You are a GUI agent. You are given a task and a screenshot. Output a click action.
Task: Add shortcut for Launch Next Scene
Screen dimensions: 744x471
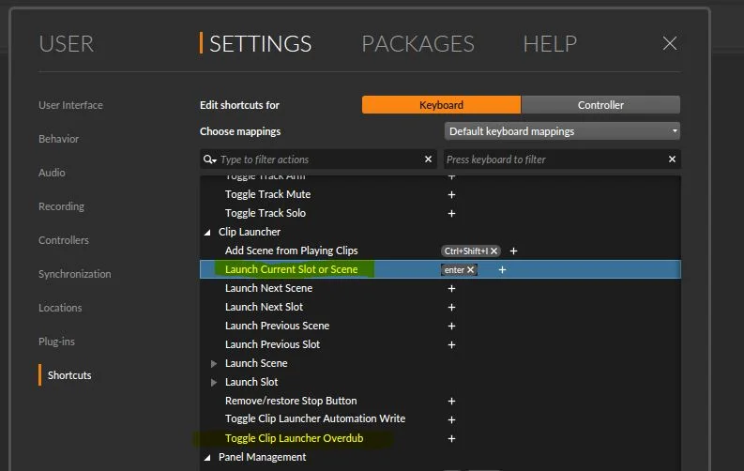point(451,288)
